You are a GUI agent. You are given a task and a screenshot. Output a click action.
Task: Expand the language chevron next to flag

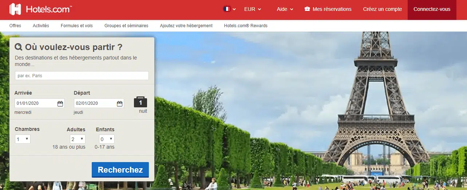[x=234, y=9]
